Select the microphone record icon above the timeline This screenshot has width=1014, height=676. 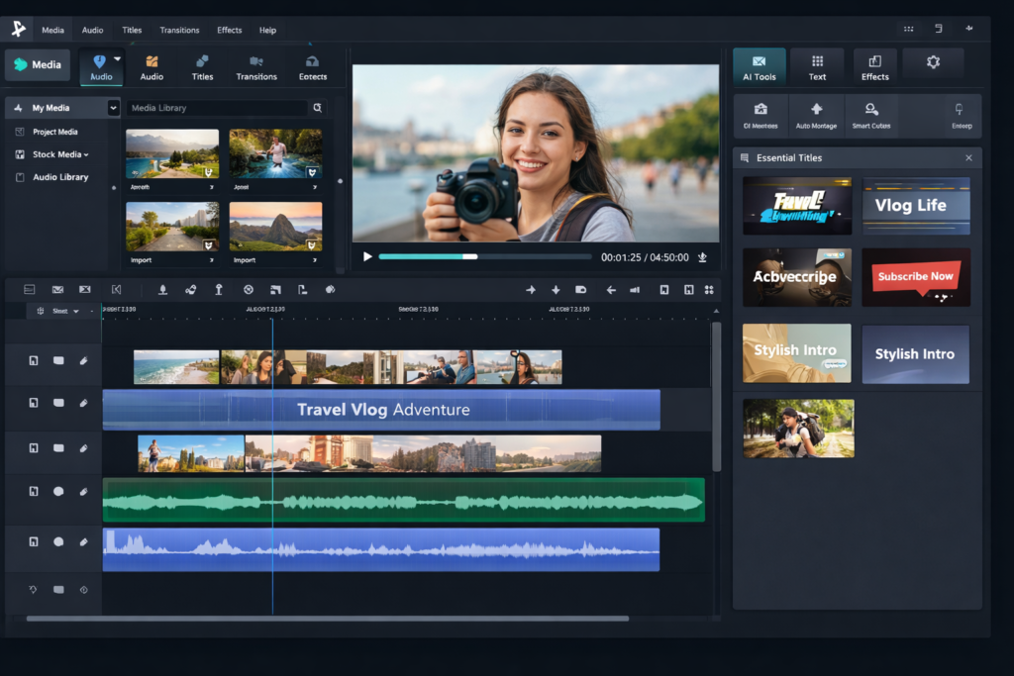point(163,289)
